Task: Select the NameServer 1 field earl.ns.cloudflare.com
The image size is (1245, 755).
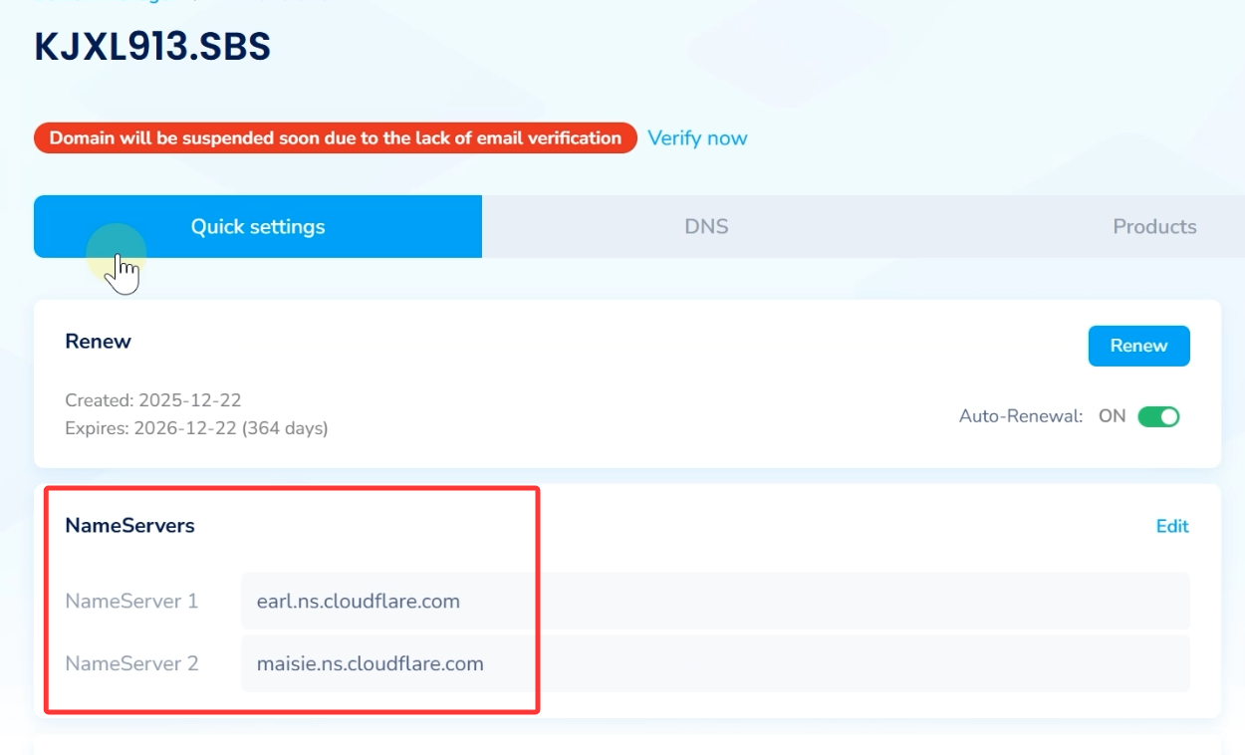Action: [714, 602]
